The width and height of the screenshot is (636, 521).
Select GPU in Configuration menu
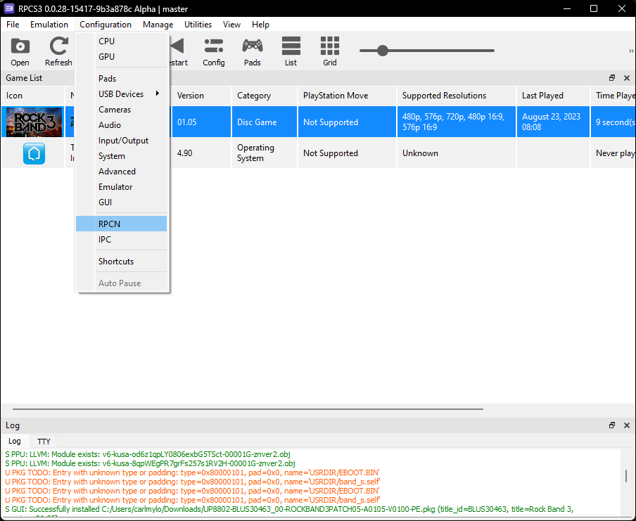[x=121, y=57]
